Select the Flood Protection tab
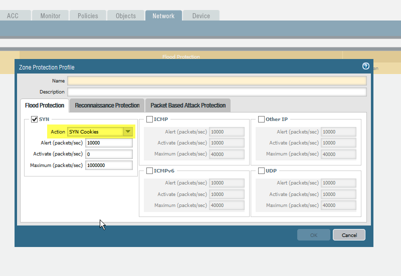Viewport: 401px width, 276px height. pos(45,105)
